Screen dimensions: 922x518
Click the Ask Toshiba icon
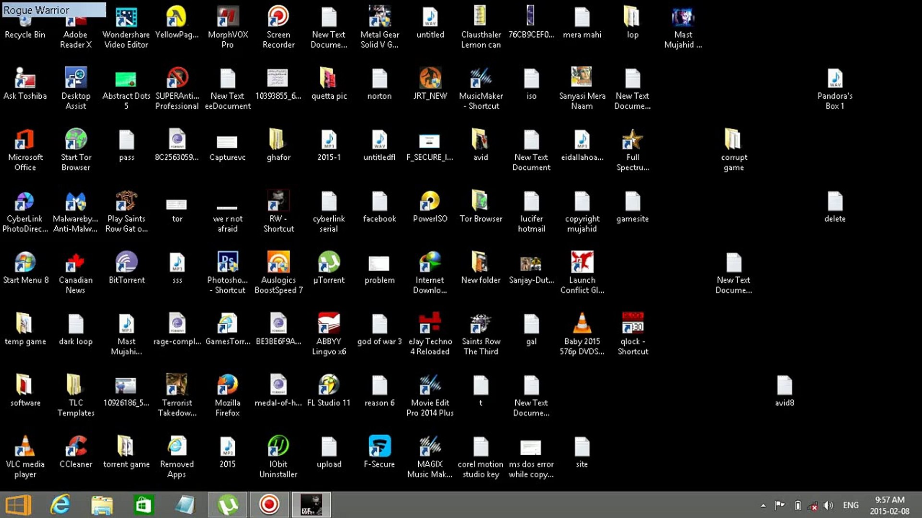click(x=25, y=84)
